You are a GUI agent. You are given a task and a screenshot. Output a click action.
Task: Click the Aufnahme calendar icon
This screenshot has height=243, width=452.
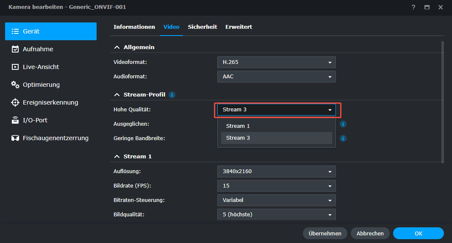click(x=15, y=49)
